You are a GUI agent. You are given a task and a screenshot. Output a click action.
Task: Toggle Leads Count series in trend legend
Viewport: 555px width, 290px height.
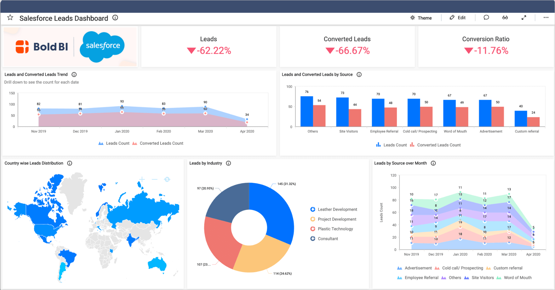[114, 143]
